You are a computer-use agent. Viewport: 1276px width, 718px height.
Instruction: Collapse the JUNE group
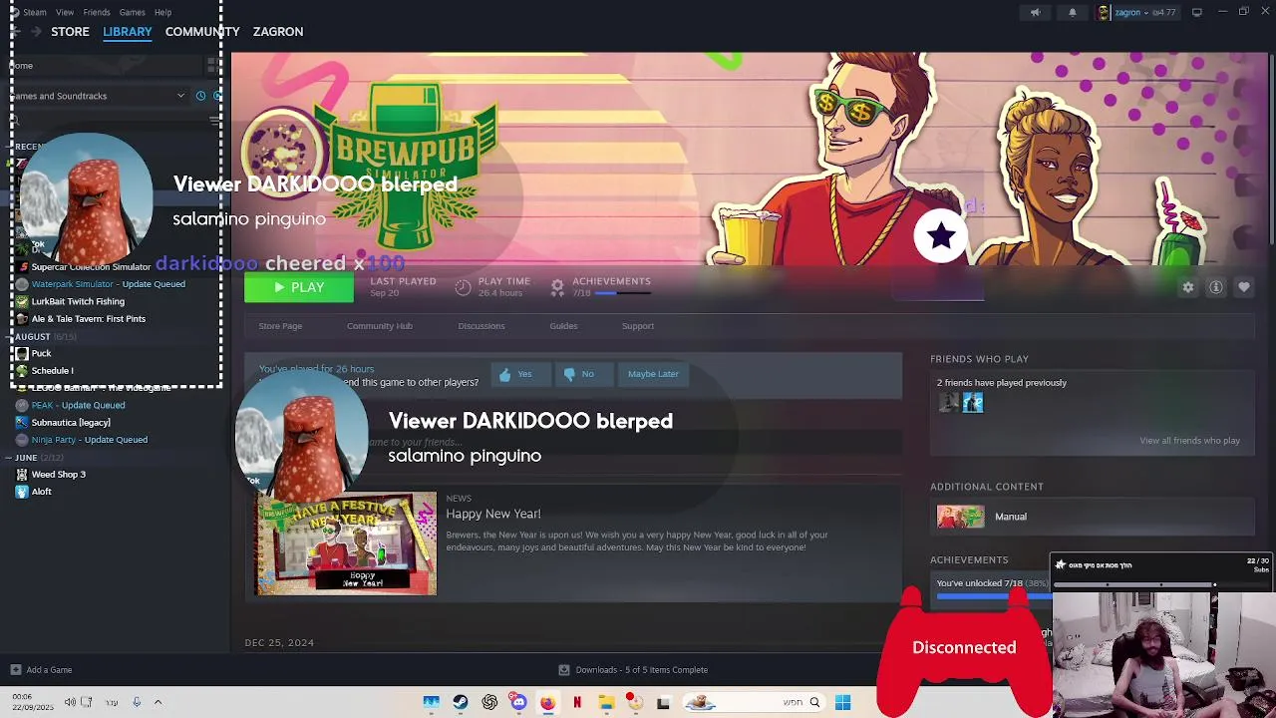click(9, 458)
